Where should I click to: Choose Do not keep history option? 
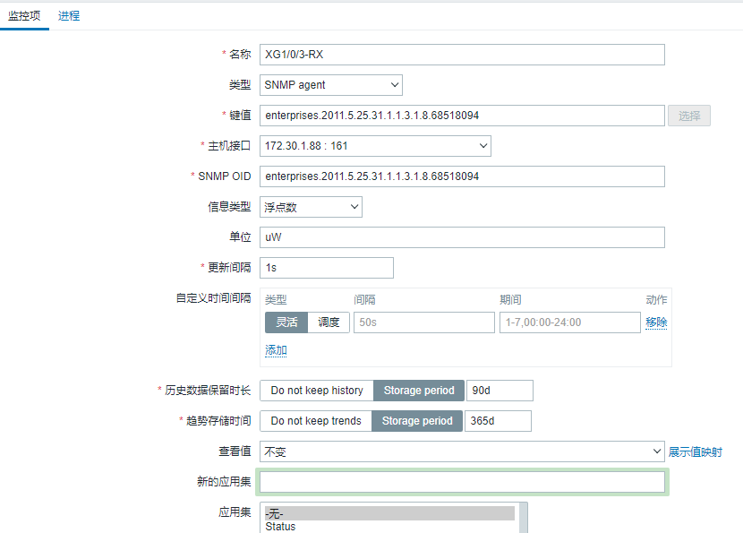(x=317, y=391)
